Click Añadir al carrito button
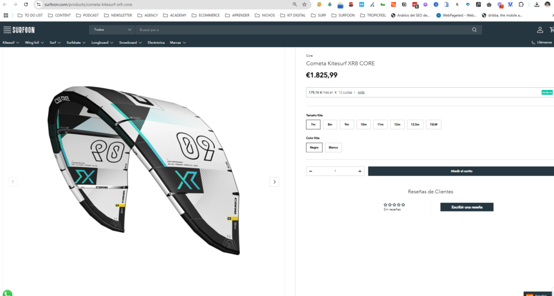 461,171
